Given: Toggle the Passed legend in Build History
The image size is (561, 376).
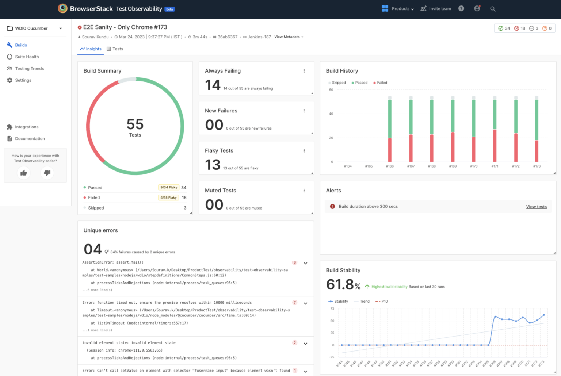Looking at the screenshot, I should point(359,83).
